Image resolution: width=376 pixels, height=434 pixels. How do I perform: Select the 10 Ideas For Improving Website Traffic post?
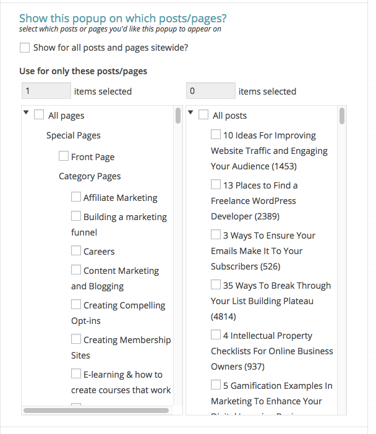click(216, 135)
